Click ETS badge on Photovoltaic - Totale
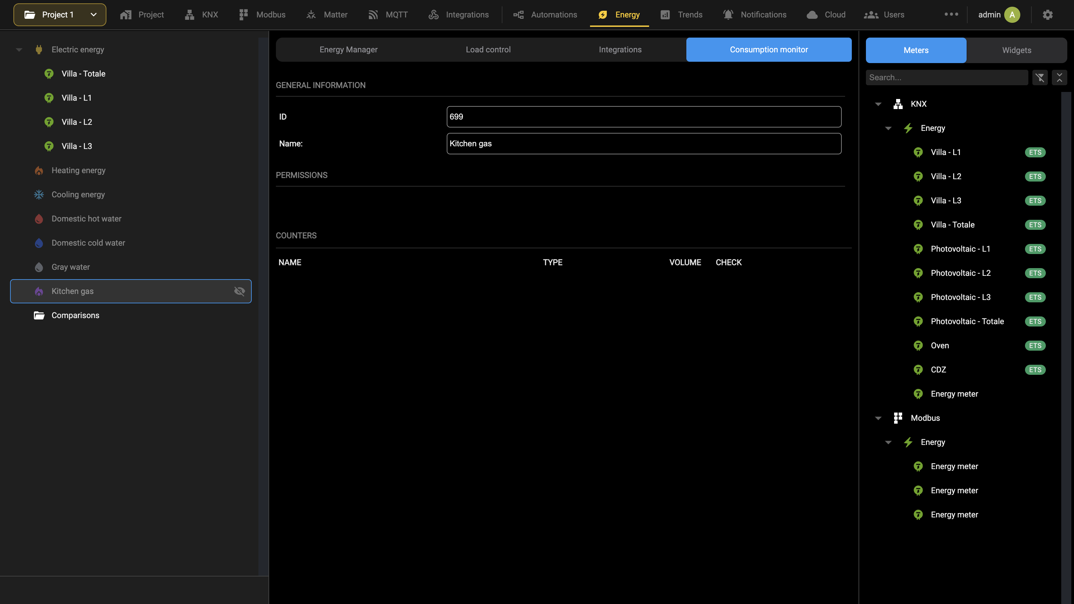Viewport: 1074px width, 604px height. point(1035,321)
